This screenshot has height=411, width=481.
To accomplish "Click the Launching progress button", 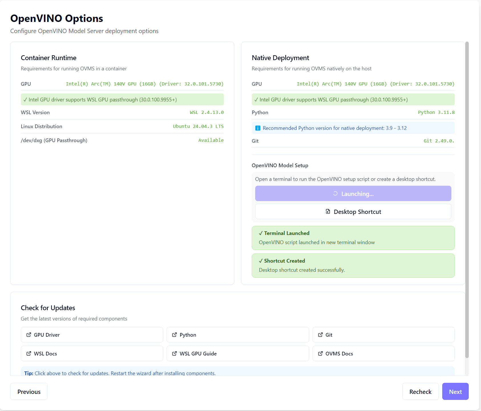I will click(x=353, y=193).
